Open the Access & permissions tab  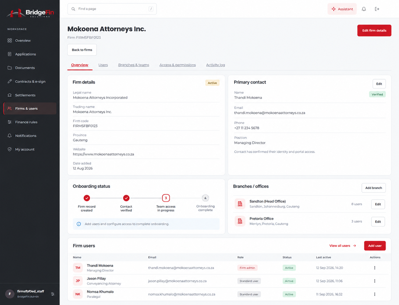pyautogui.click(x=178, y=65)
